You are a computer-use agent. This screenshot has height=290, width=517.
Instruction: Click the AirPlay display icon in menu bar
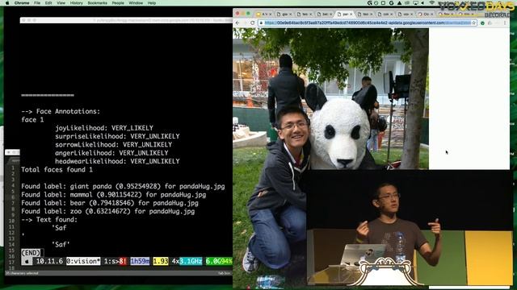[415, 2]
